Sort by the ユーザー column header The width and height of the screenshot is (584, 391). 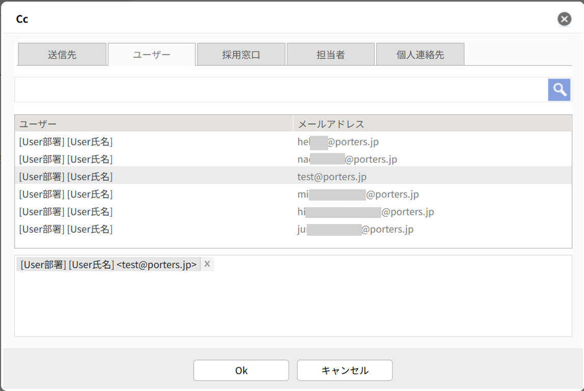(x=153, y=124)
